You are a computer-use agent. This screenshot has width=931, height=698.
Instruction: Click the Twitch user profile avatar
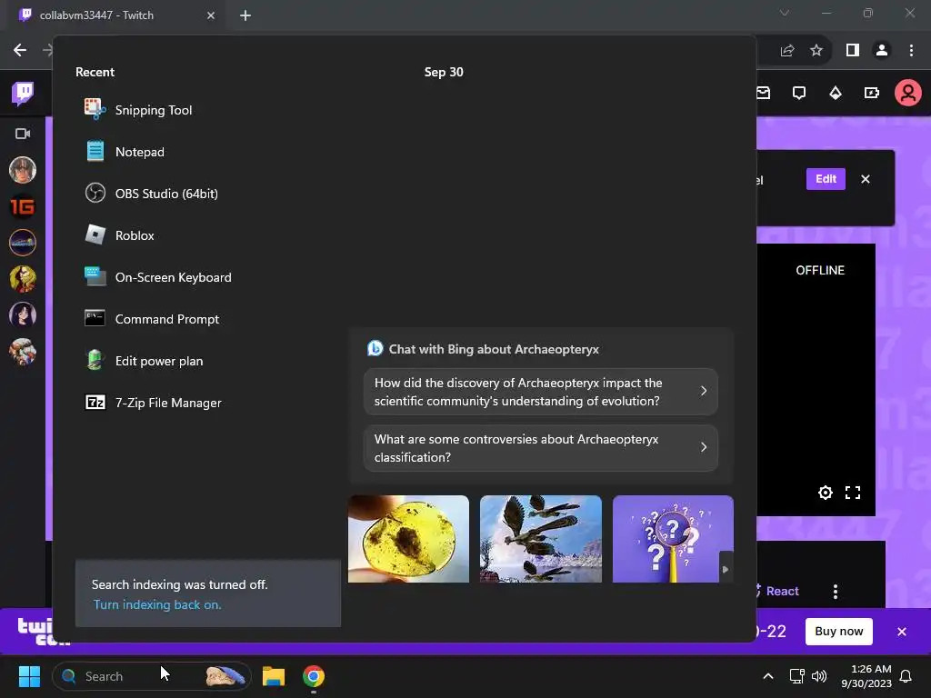pos(908,93)
